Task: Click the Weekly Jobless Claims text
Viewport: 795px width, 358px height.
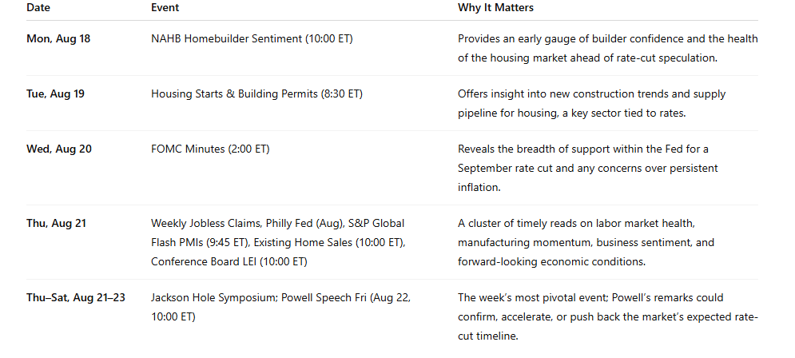Action: [x=201, y=223]
